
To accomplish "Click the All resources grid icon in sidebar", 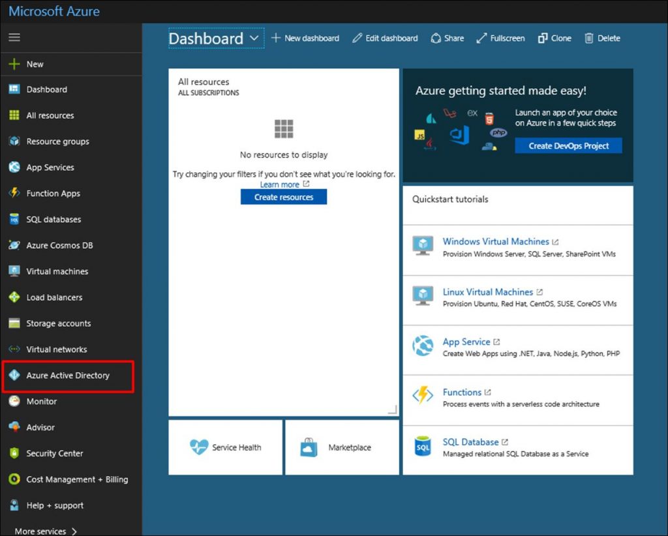I will [x=14, y=115].
